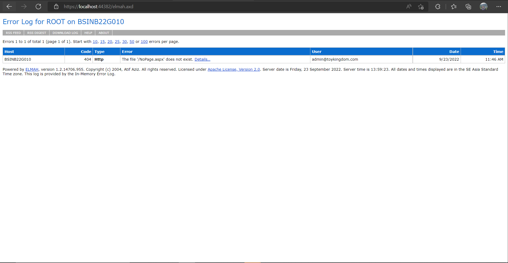Select the 404 code cell
The height and width of the screenshot is (263, 508).
pos(79,59)
